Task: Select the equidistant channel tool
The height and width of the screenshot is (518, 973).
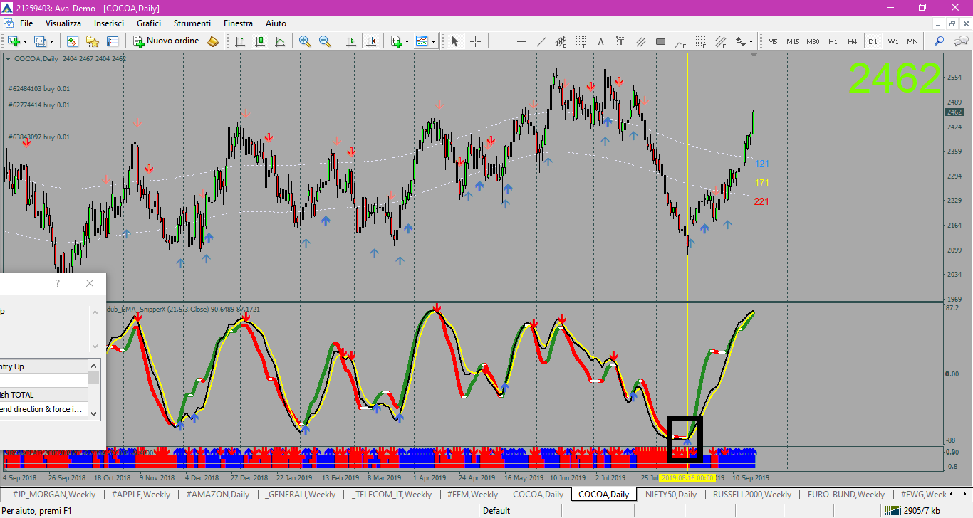Action: tap(561, 41)
